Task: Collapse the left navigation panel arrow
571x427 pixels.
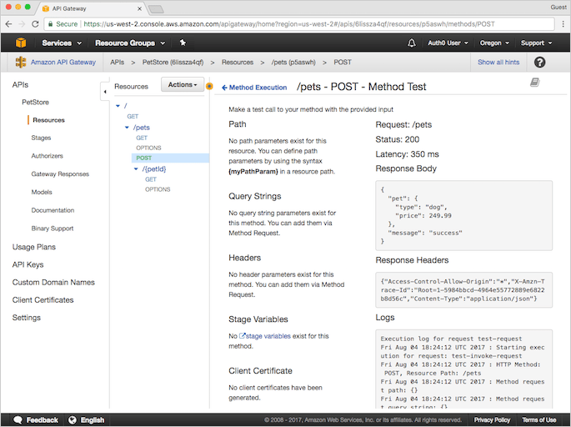Action: [105, 92]
